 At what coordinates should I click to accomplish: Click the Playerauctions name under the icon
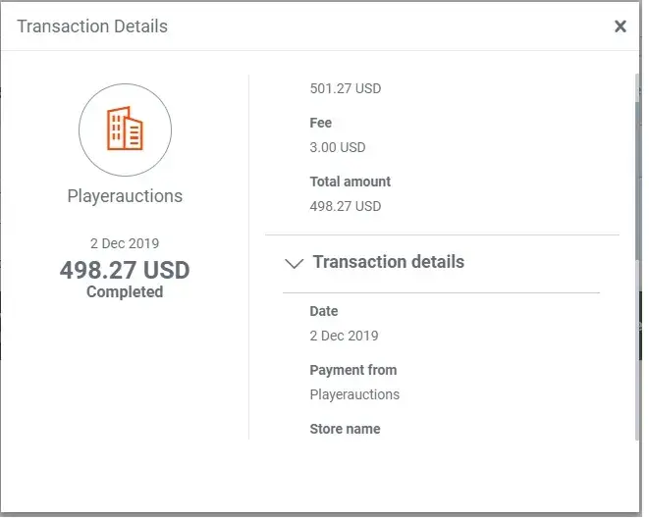pos(125,196)
